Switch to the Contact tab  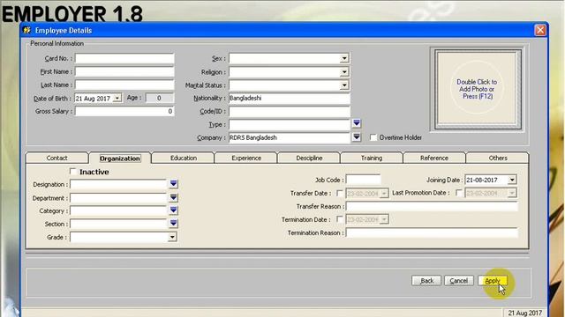56,158
